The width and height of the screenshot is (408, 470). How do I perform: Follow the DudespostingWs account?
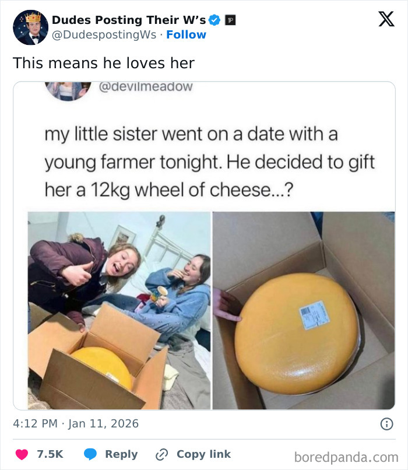pyautogui.click(x=186, y=35)
